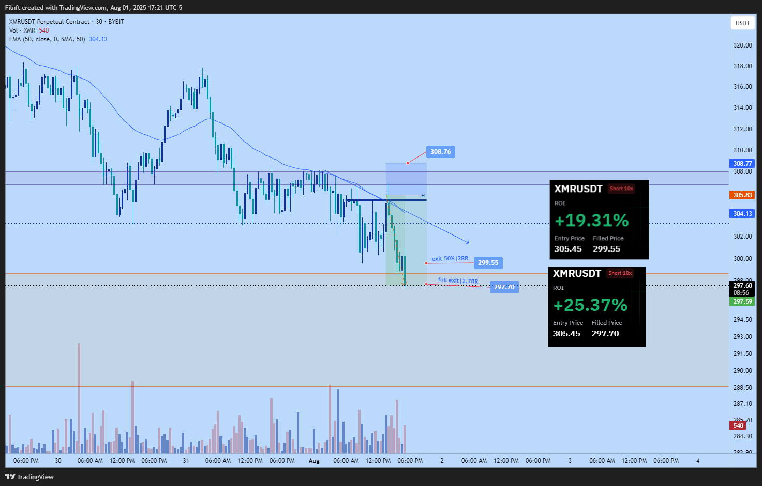Click the date 4 on time axis
This screenshot has width=762, height=486.
[698, 461]
